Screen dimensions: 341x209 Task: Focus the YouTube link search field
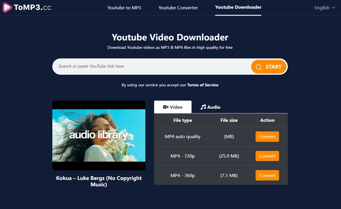pos(151,67)
